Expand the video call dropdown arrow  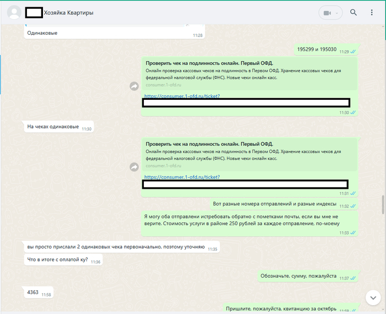pyautogui.click(x=337, y=13)
